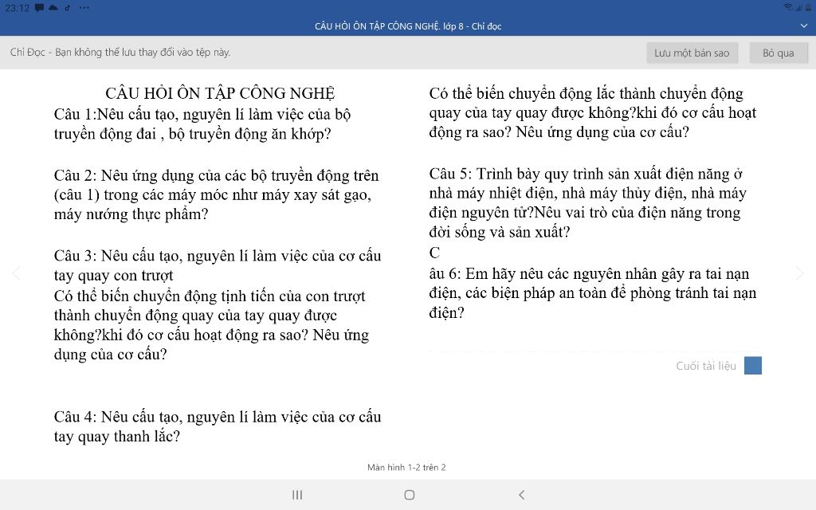Viewport: 816px width, 510px height.
Task: Expand the title bar dropdown chevron
Action: (x=803, y=25)
